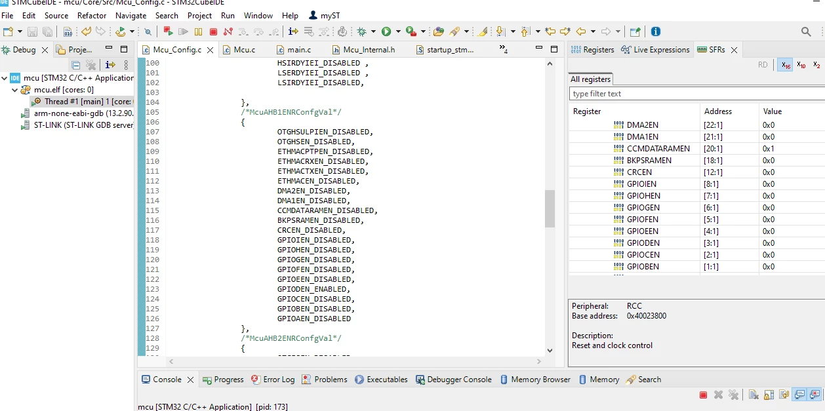Open the Debug view menu (three dots)
This screenshot has width=825, height=411.
tap(126, 65)
